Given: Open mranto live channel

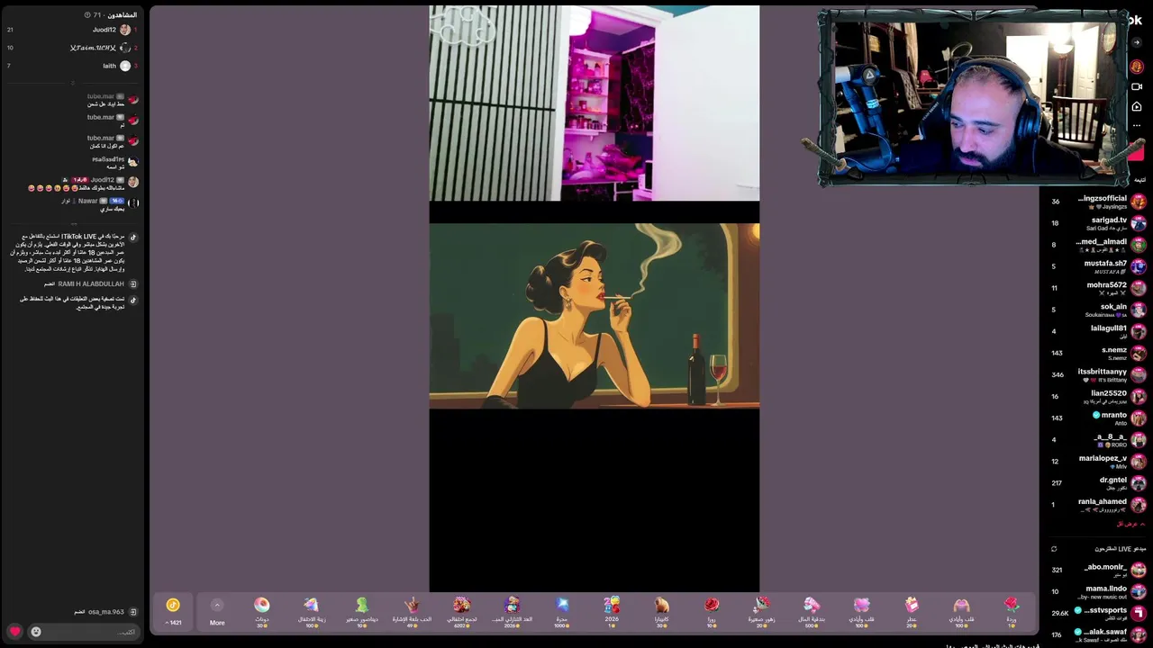Looking at the screenshot, I should (1097, 418).
